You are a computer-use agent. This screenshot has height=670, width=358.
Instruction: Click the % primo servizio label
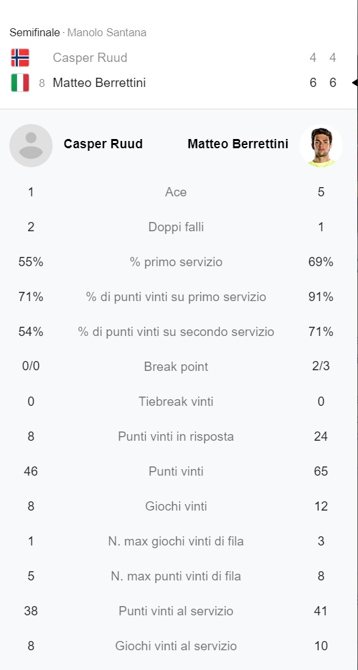click(176, 262)
